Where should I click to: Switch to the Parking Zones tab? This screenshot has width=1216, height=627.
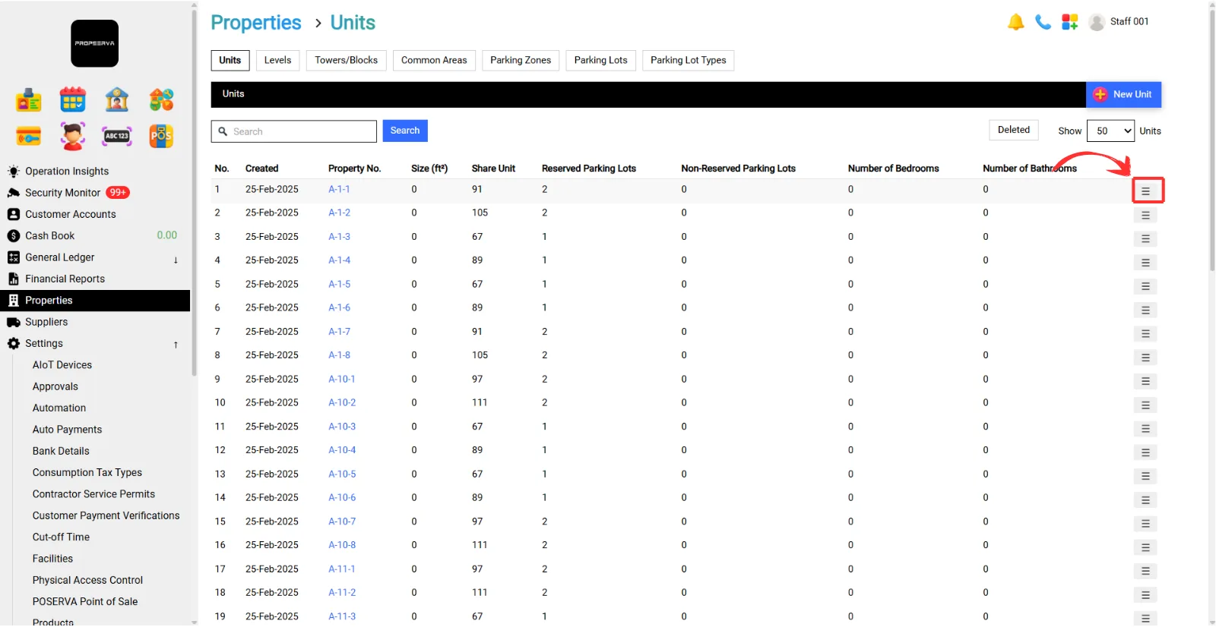click(521, 61)
